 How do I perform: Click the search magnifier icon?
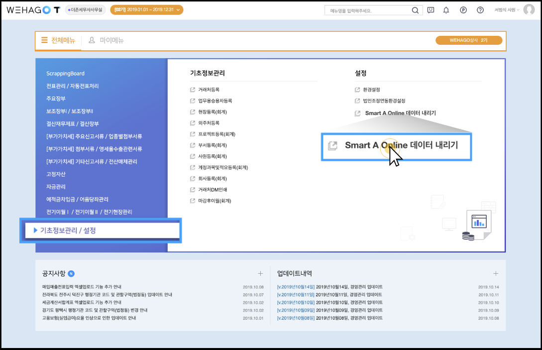[415, 10]
